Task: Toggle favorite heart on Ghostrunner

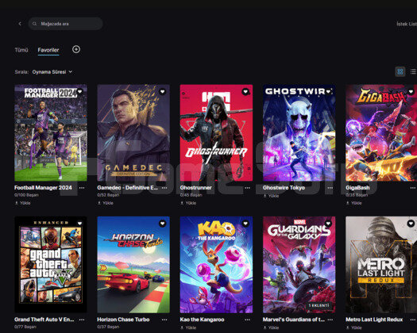Action: [245, 92]
